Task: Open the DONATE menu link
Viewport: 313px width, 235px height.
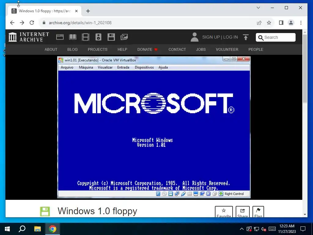Action: [147, 50]
